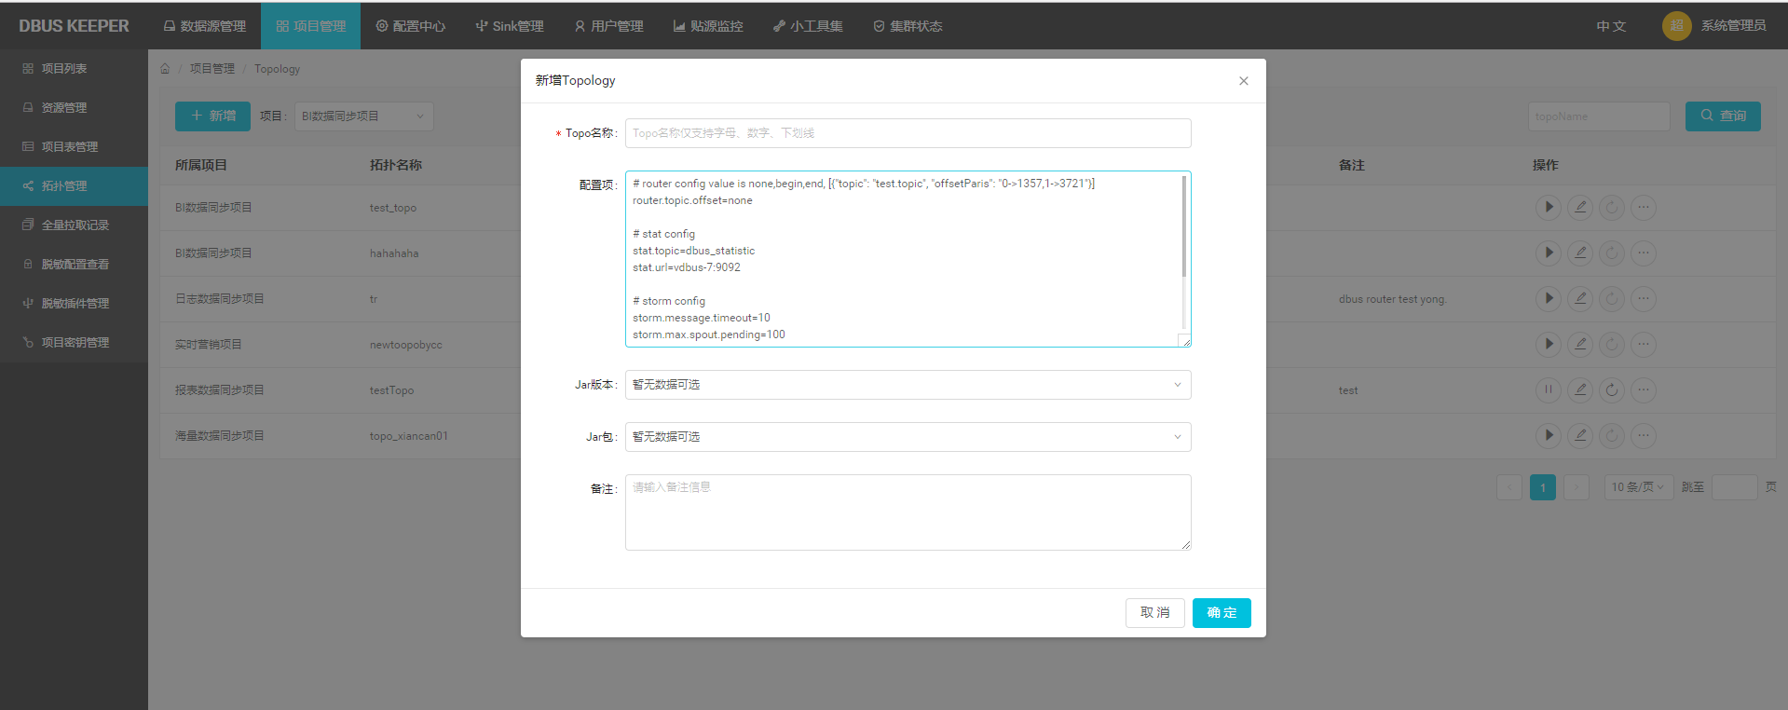
Task: Start test_topo with play icon
Action: (1549, 207)
